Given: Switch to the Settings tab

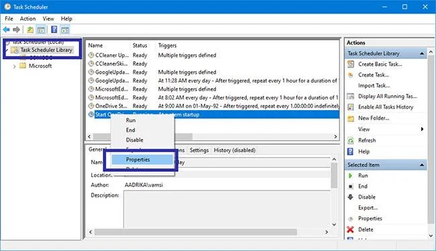Looking at the screenshot, I should click(199, 150).
